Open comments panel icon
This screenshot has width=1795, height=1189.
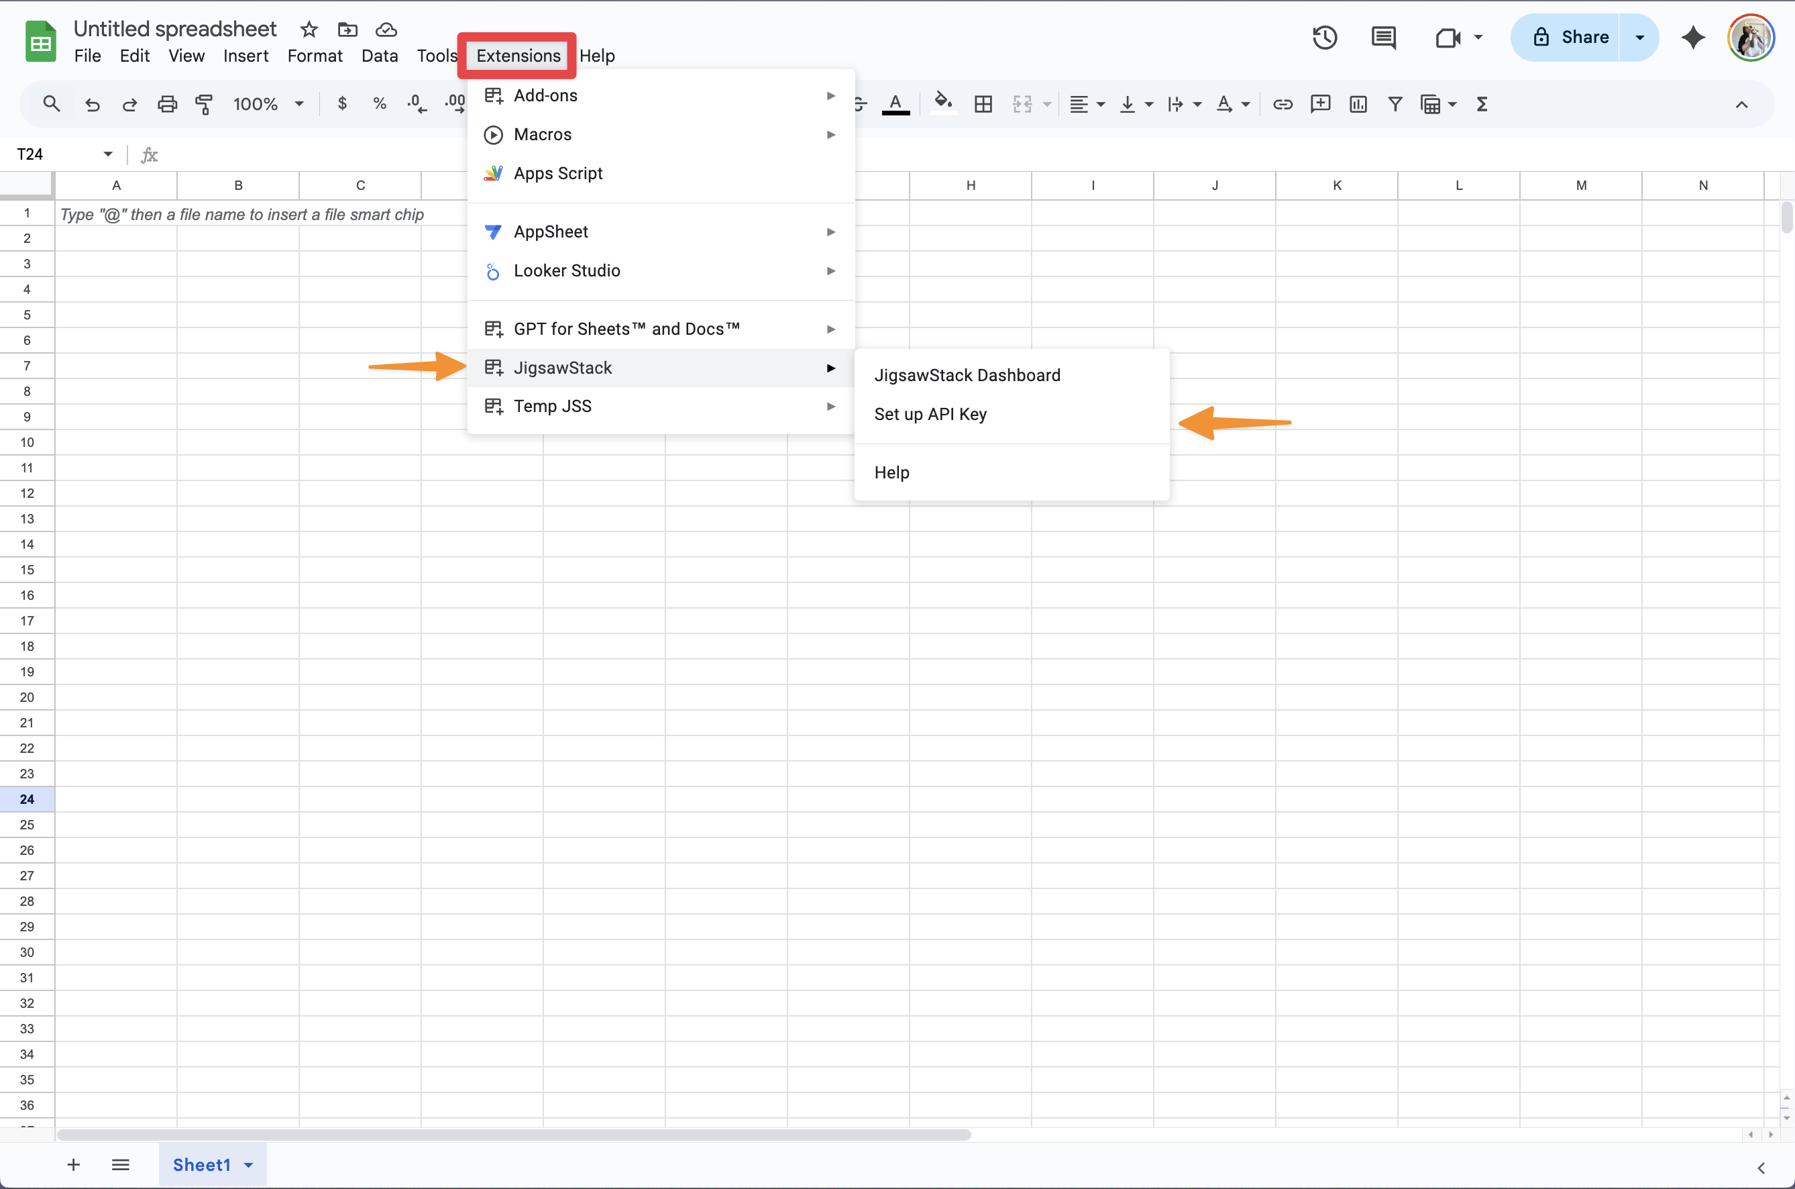point(1383,37)
